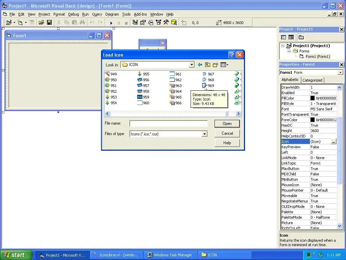Select icon file 955 in the file list
This screenshot has width=346, height=260.
pyautogui.click(x=143, y=74)
